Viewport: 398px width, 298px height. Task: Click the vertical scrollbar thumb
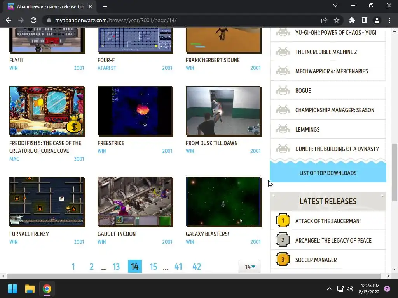pos(395,172)
